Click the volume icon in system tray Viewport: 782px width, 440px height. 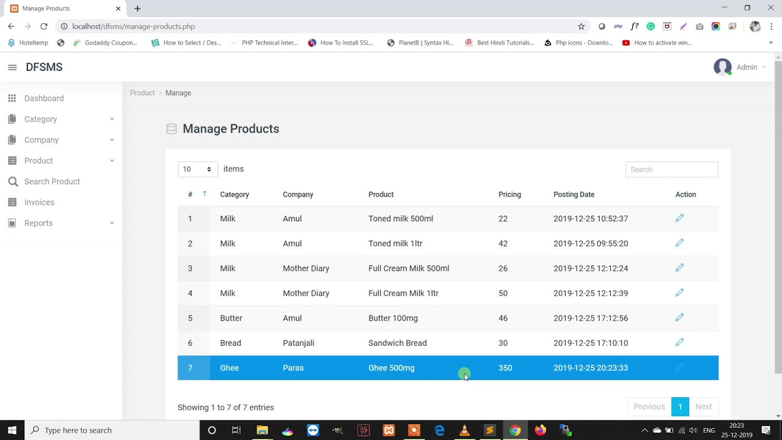694,430
